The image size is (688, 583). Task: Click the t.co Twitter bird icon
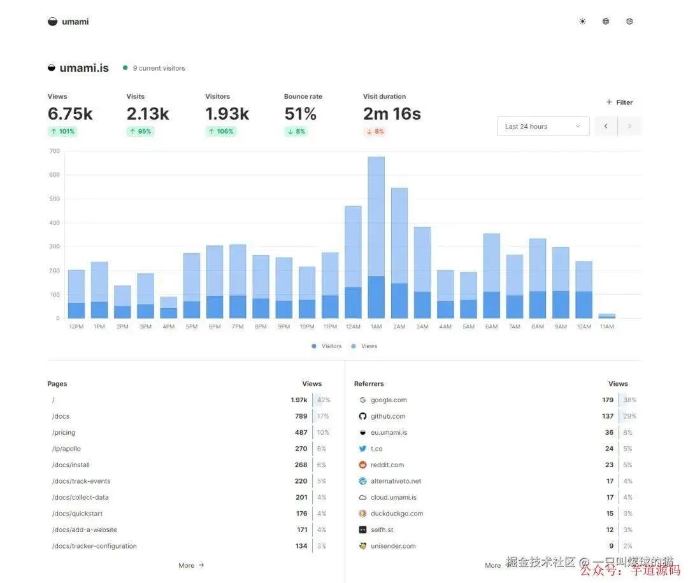tap(362, 449)
